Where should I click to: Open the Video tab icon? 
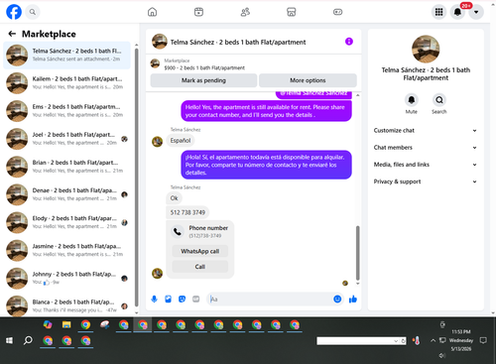[198, 12]
